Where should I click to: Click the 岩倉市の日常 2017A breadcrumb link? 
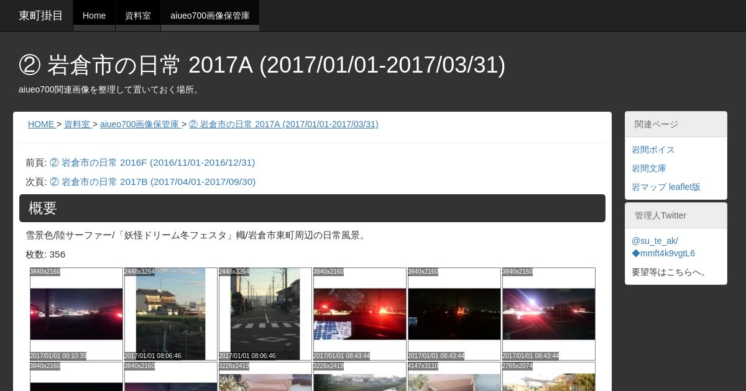(283, 124)
